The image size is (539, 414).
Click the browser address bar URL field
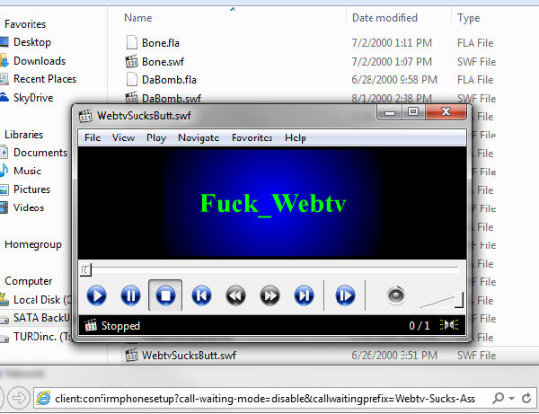coord(265,399)
